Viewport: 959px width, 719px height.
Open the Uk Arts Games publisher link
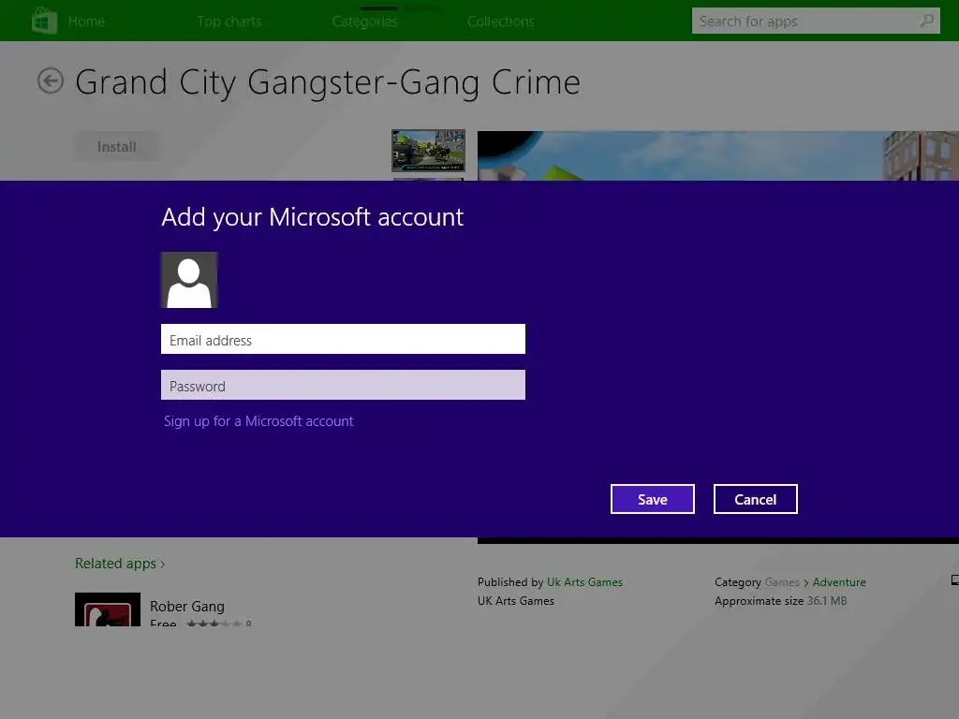point(584,582)
